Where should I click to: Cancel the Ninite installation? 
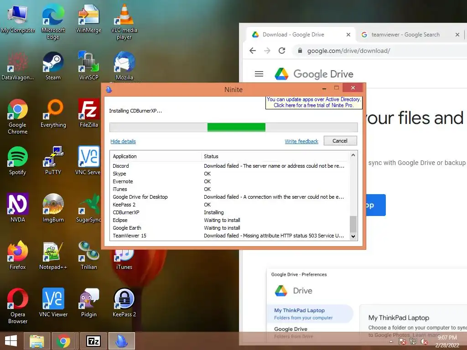click(340, 141)
